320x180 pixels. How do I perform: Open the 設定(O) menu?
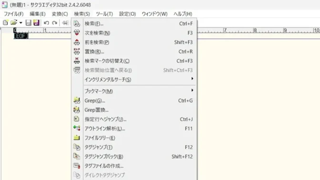point(127,14)
